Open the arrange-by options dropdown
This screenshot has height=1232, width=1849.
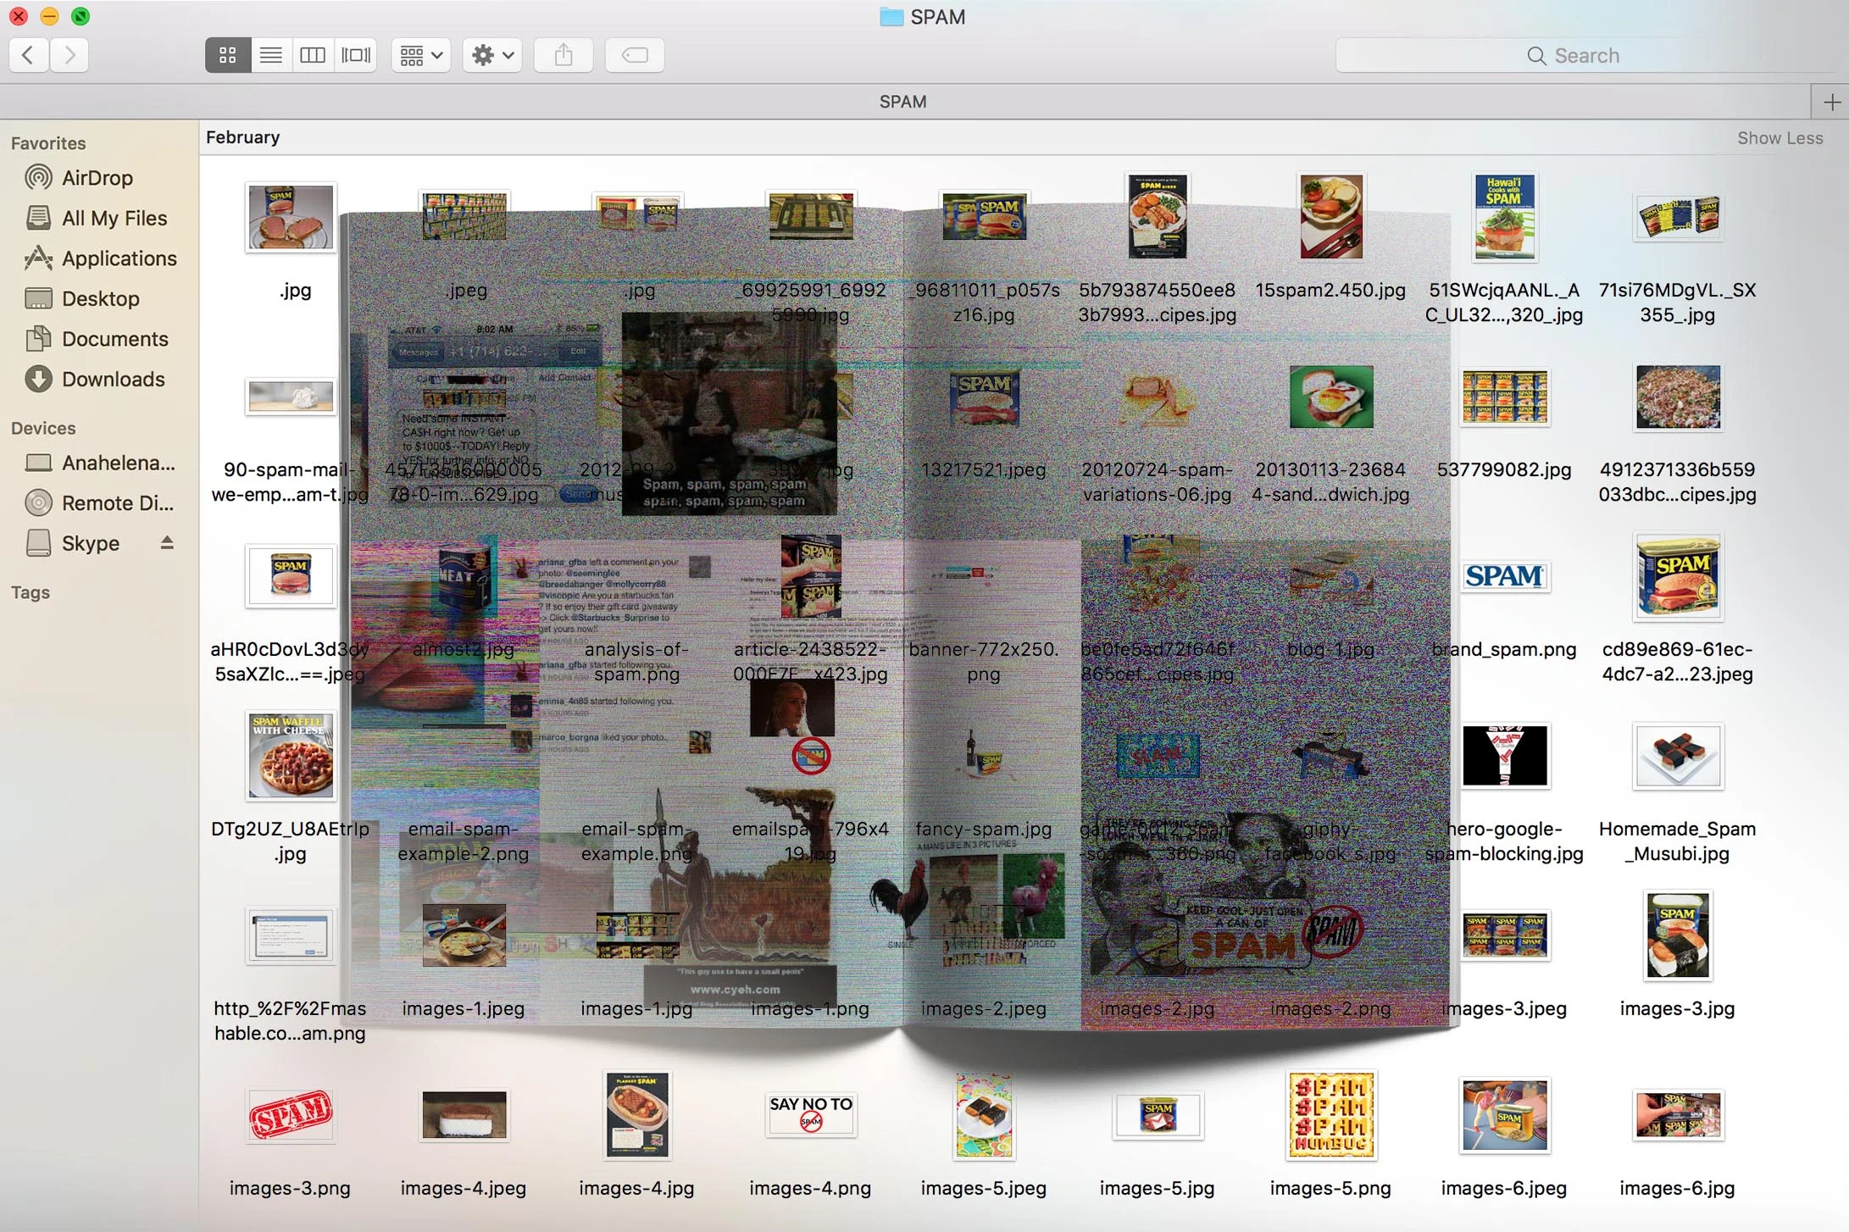pos(420,54)
